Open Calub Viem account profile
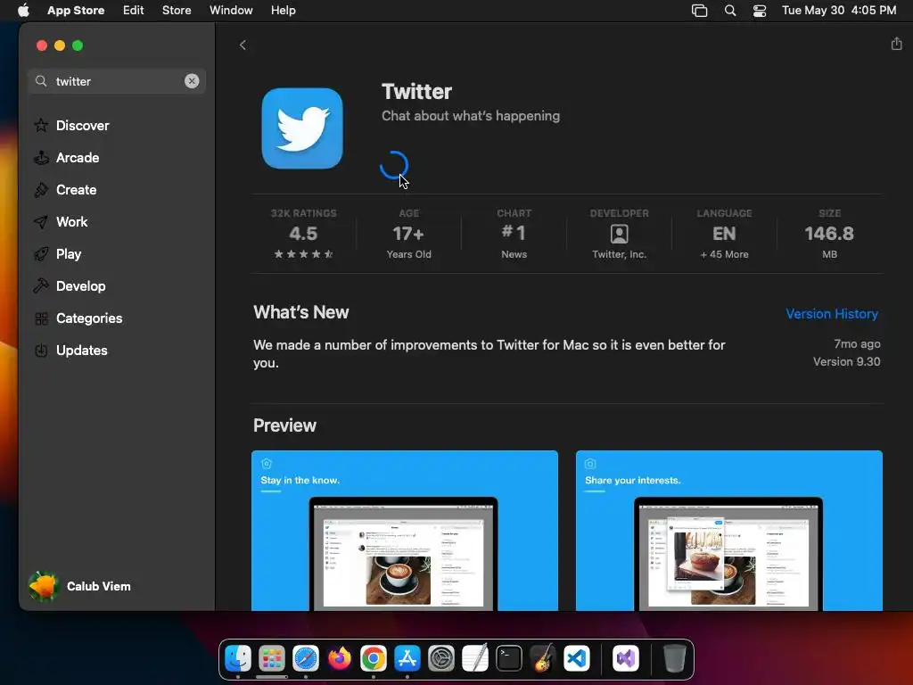Viewport: 913px width, 685px height. tap(79, 586)
